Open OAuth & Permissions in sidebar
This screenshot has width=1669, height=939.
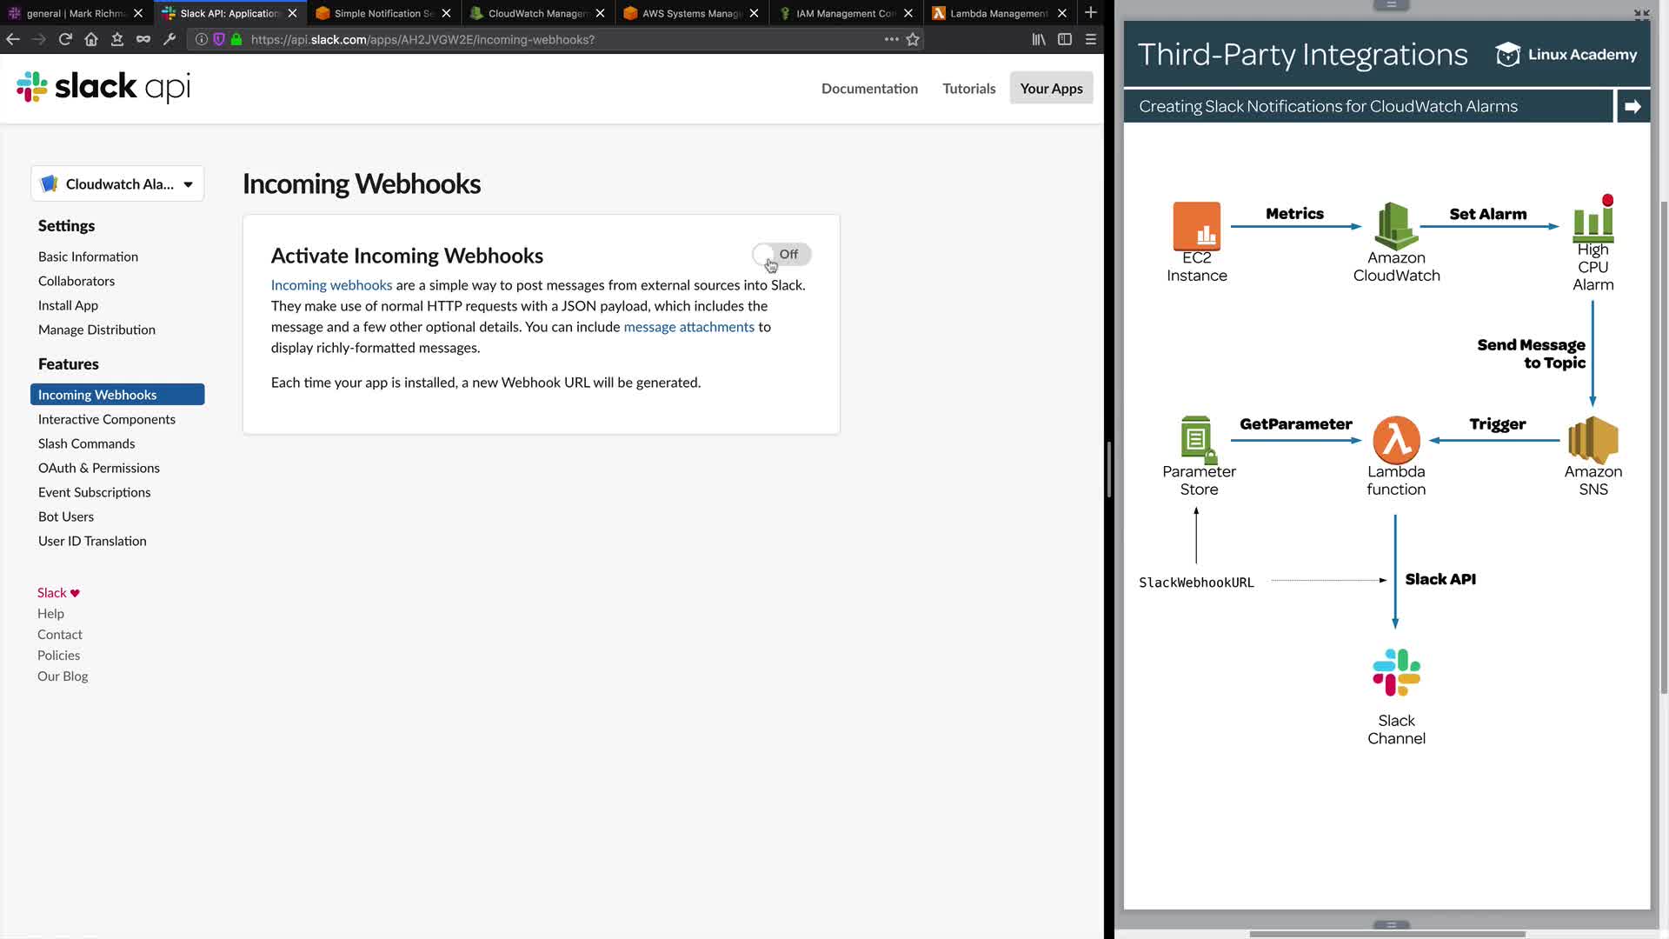(99, 468)
